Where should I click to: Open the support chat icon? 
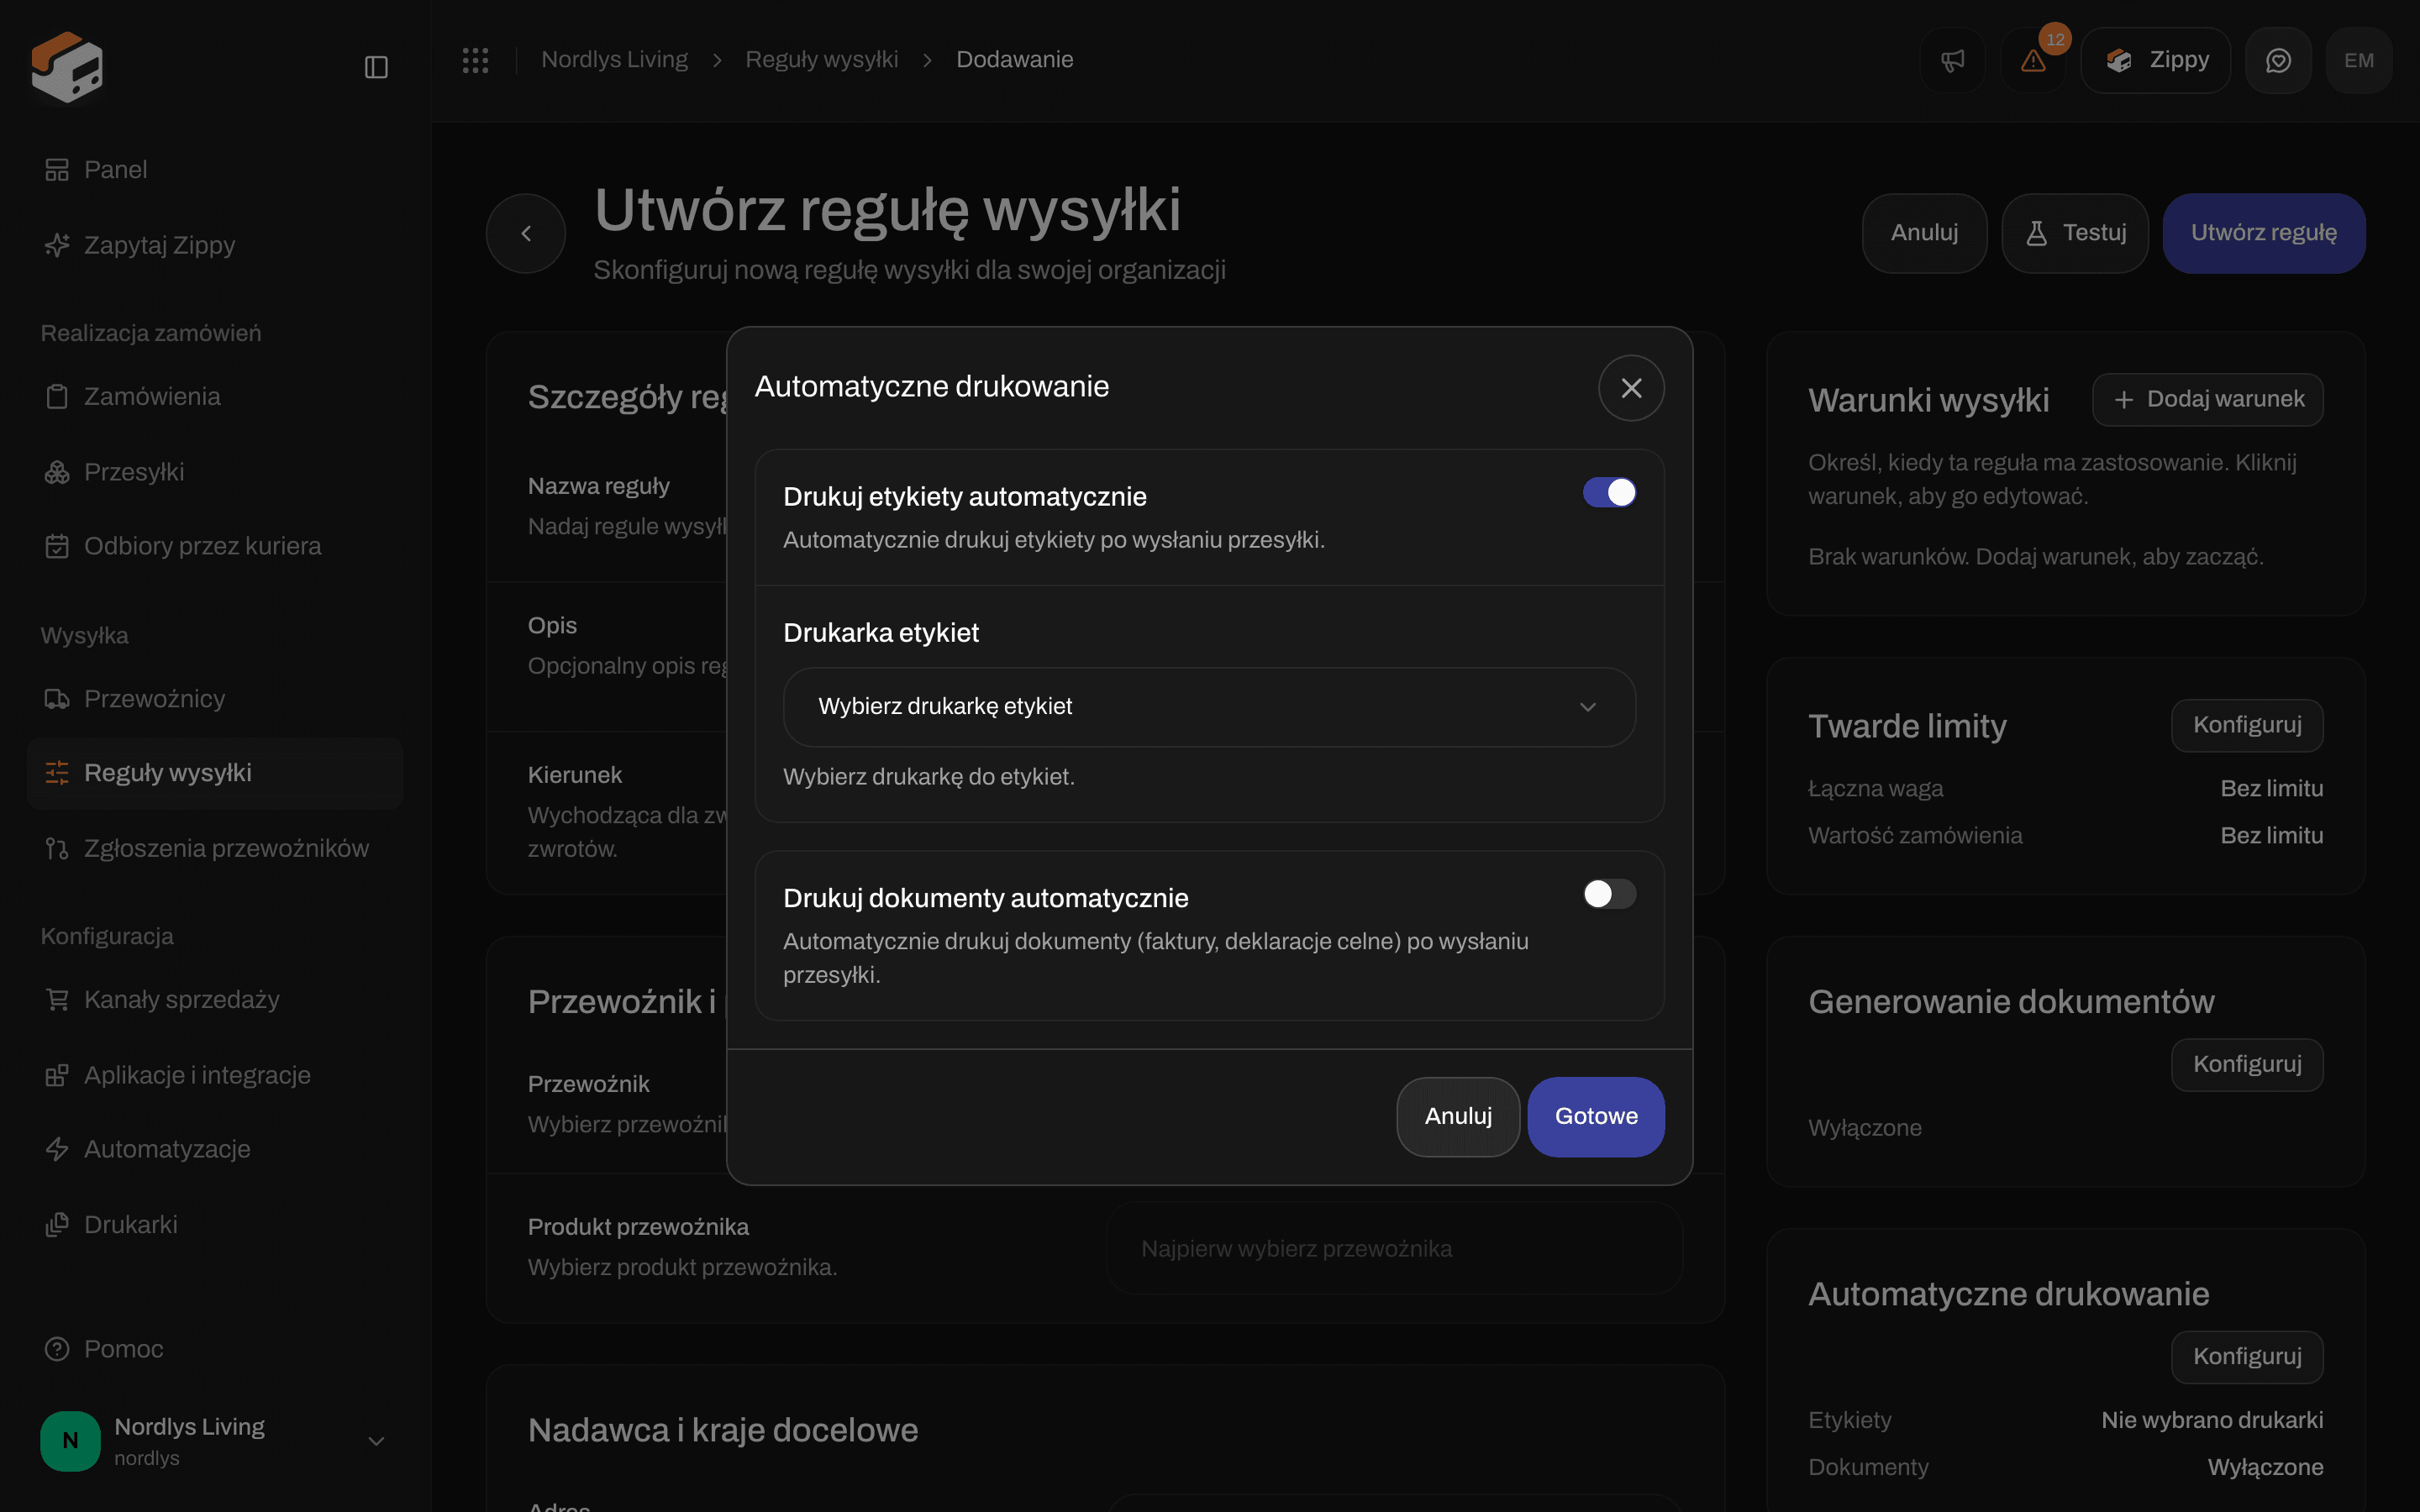pyautogui.click(x=2278, y=60)
